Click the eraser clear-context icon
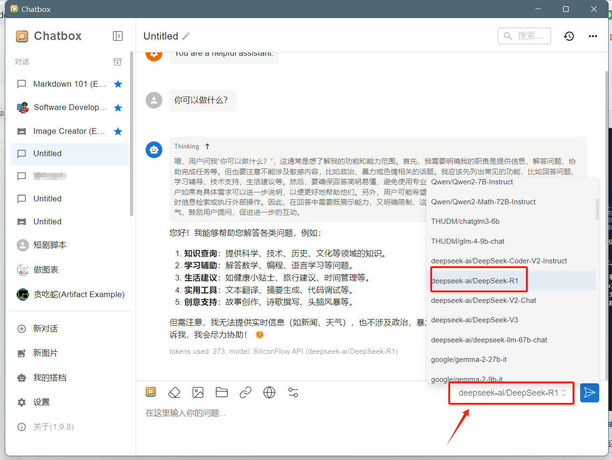Image resolution: width=612 pixels, height=460 pixels. (x=174, y=392)
